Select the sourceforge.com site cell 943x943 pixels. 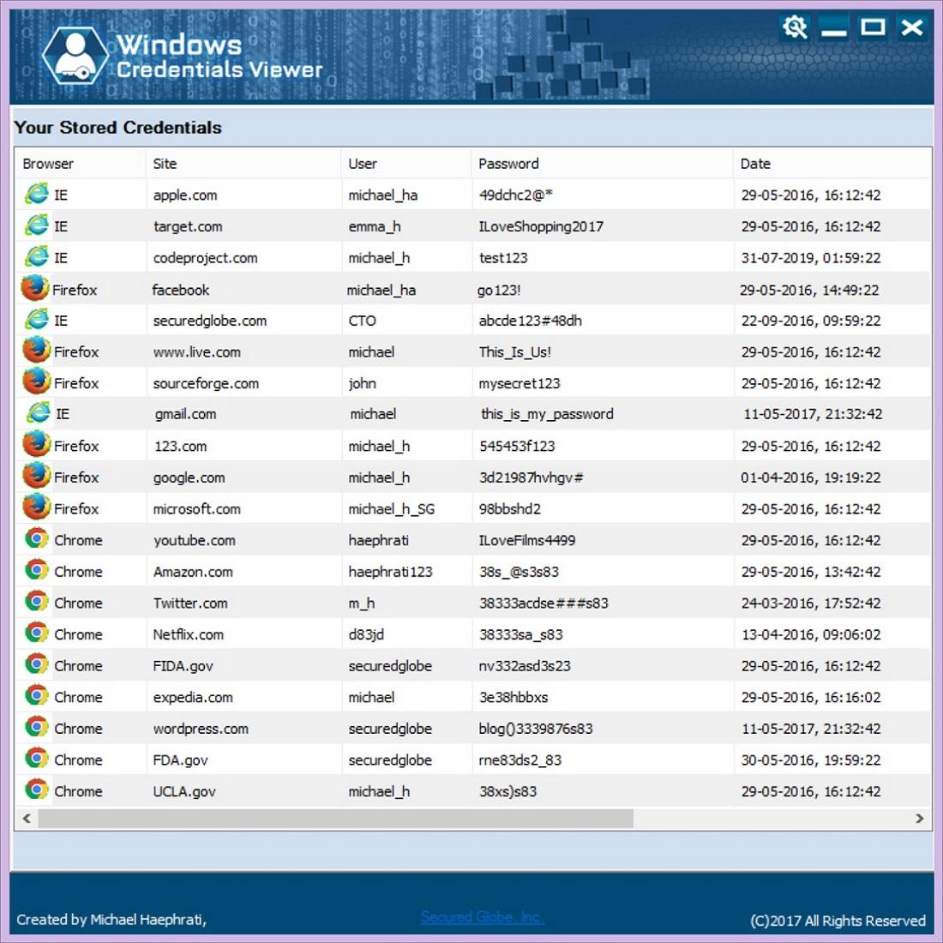206,383
